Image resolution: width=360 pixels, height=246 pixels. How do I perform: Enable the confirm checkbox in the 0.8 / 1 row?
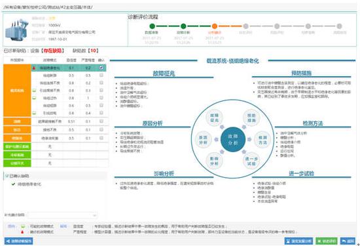coord(101,98)
